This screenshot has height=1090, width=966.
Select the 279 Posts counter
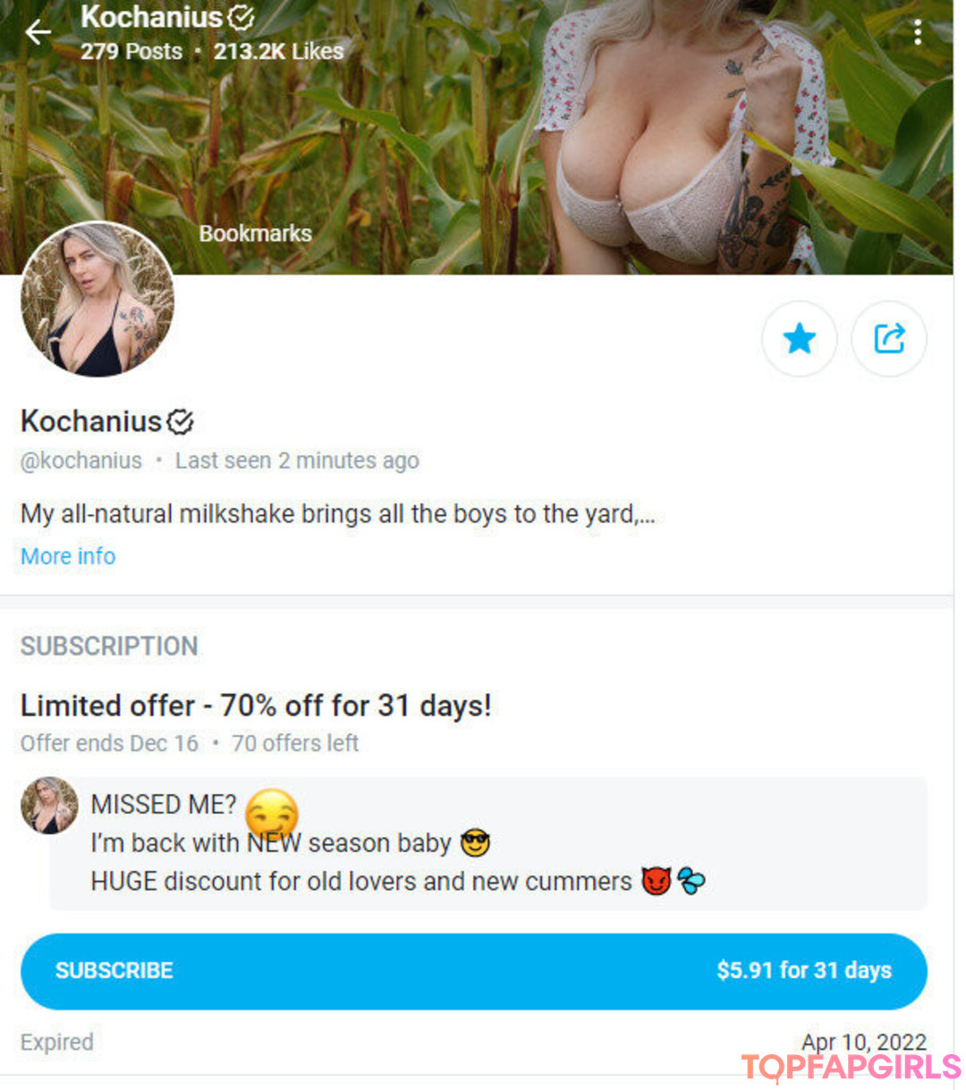click(x=131, y=52)
